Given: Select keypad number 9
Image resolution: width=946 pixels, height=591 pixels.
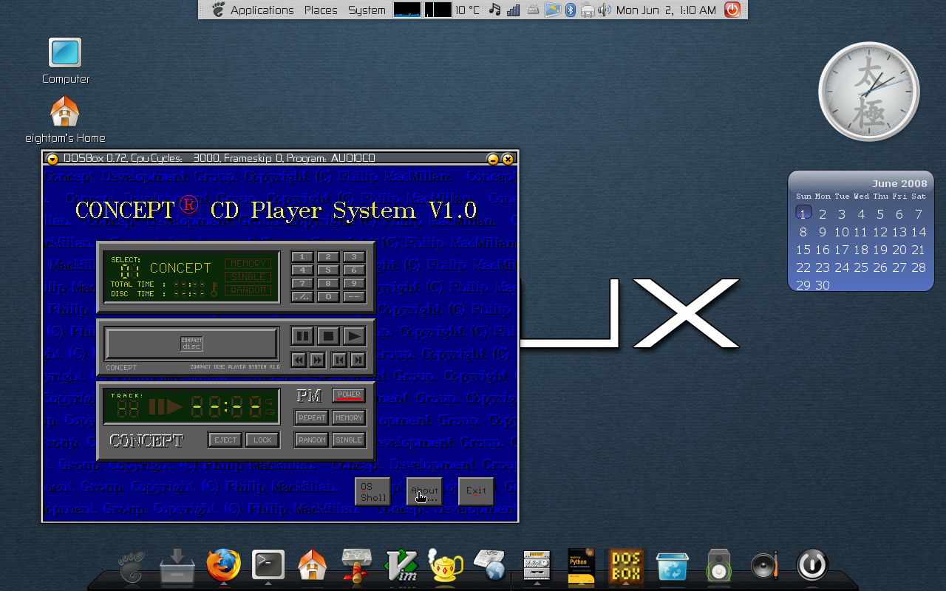Looking at the screenshot, I should click(x=354, y=284).
